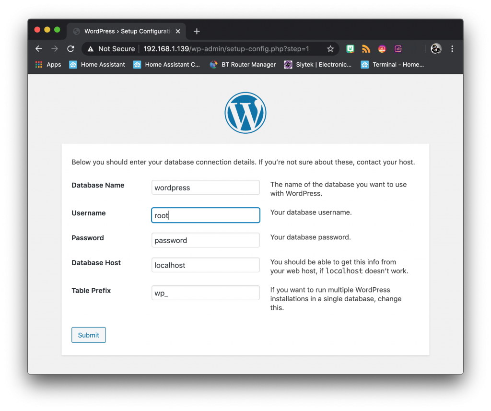Image resolution: width=491 pixels, height=411 pixels.
Task: Click the Username label
Action: click(89, 213)
